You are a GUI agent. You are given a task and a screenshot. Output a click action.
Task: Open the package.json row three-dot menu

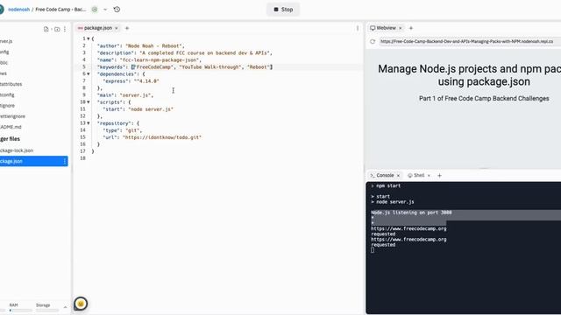(65, 161)
